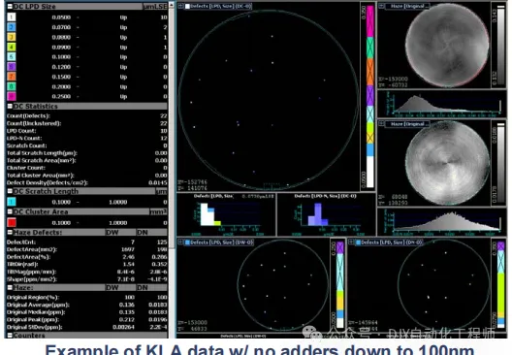Image resolution: width=512 pixels, height=355 pixels.
Task: Collapse the DC LPD Size section
Action: 10,6
